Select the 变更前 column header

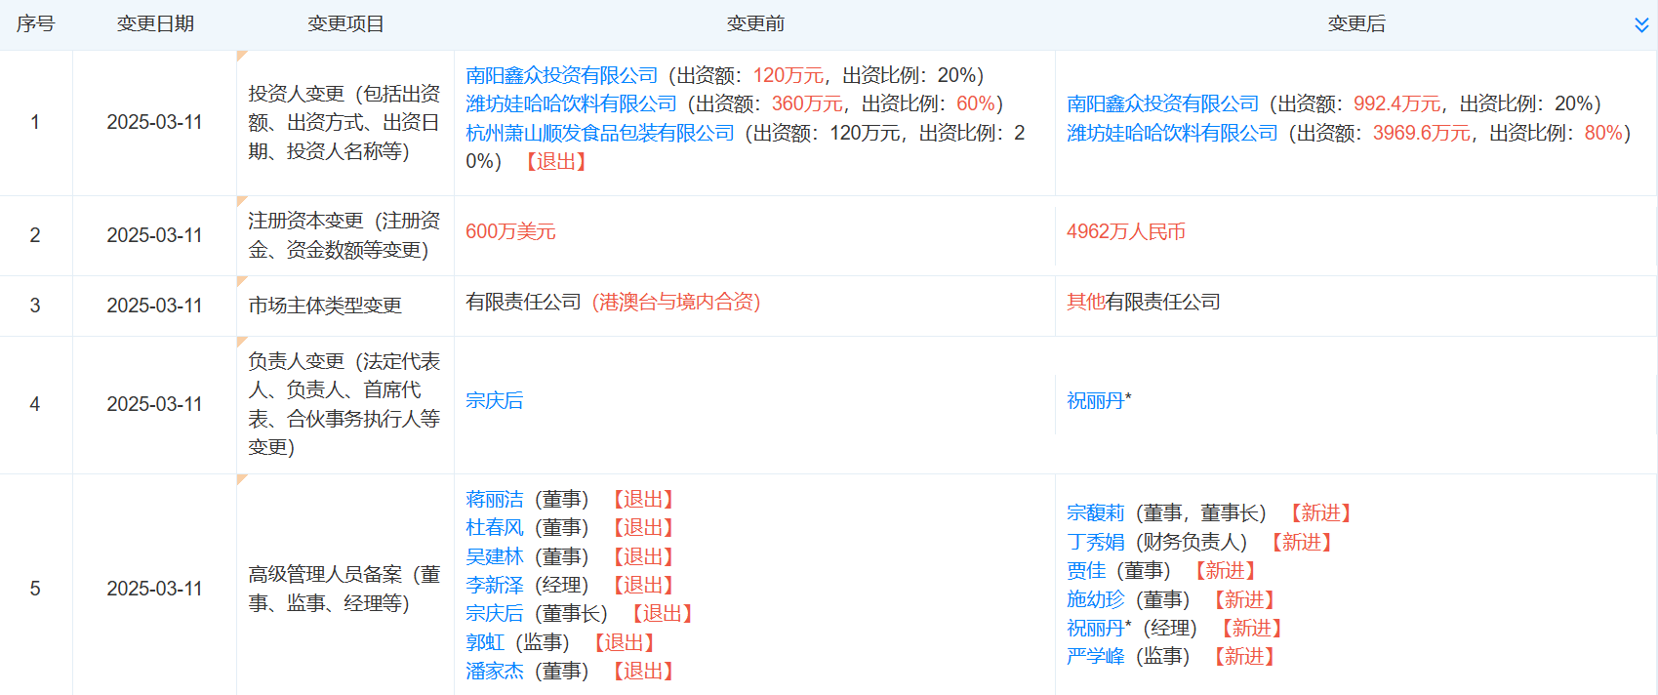[755, 23]
